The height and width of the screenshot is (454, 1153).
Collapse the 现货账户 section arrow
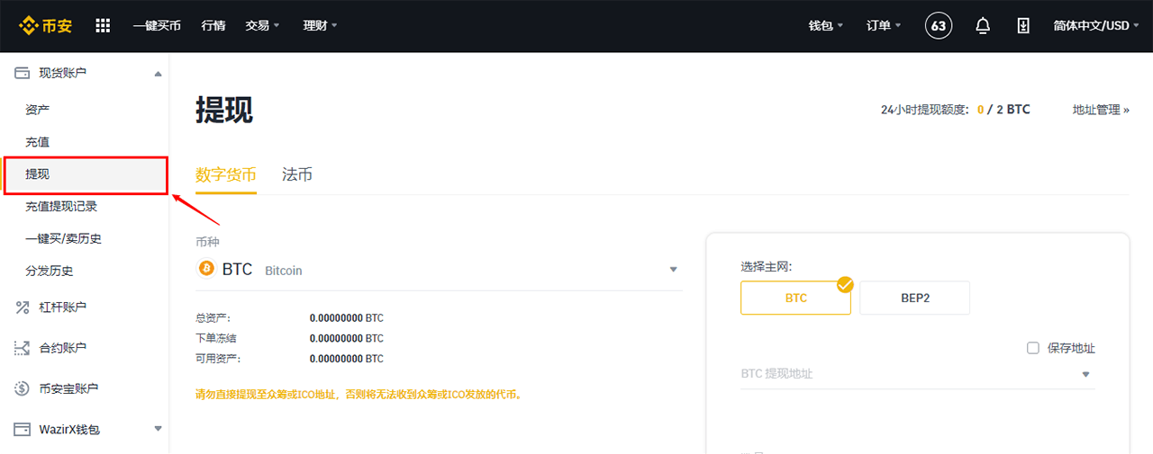[x=158, y=74]
